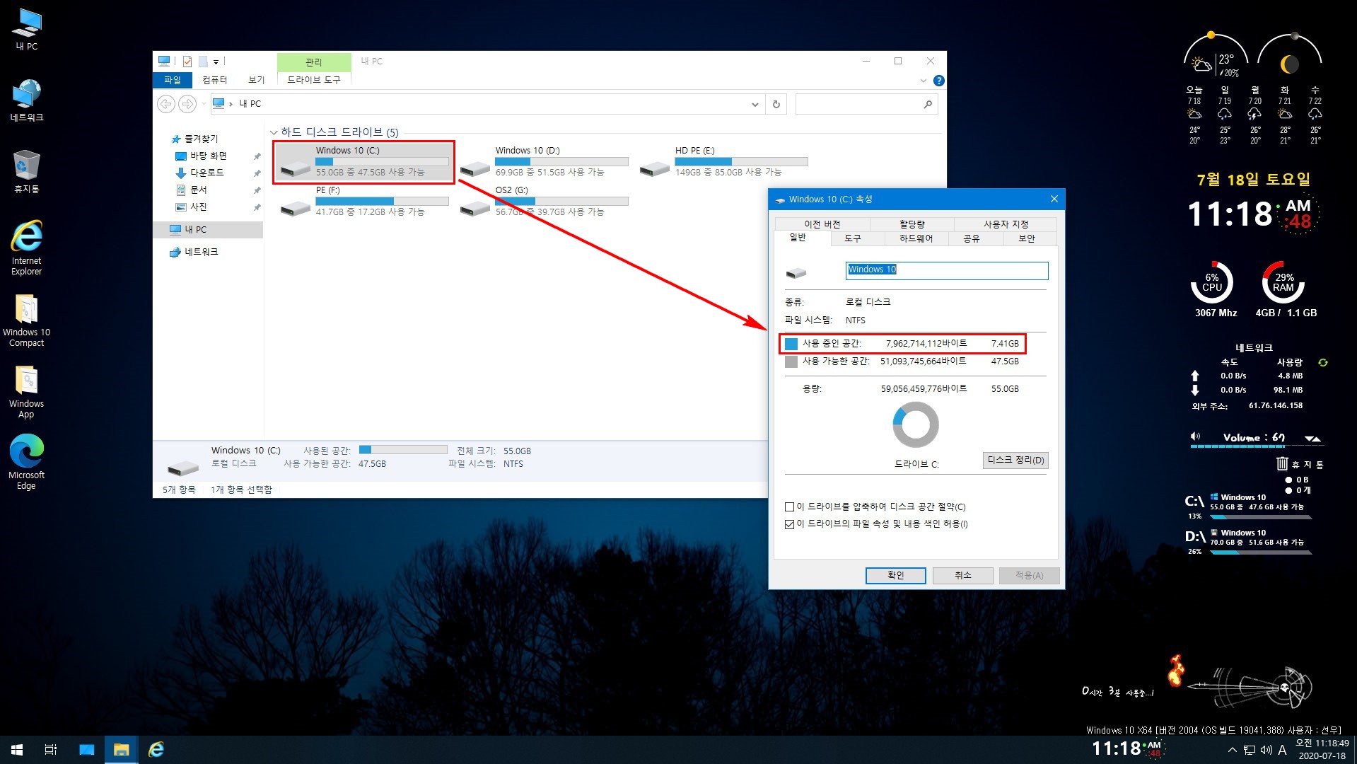The width and height of the screenshot is (1357, 764).
Task: Select the PE (F:) drive
Action: (363, 201)
